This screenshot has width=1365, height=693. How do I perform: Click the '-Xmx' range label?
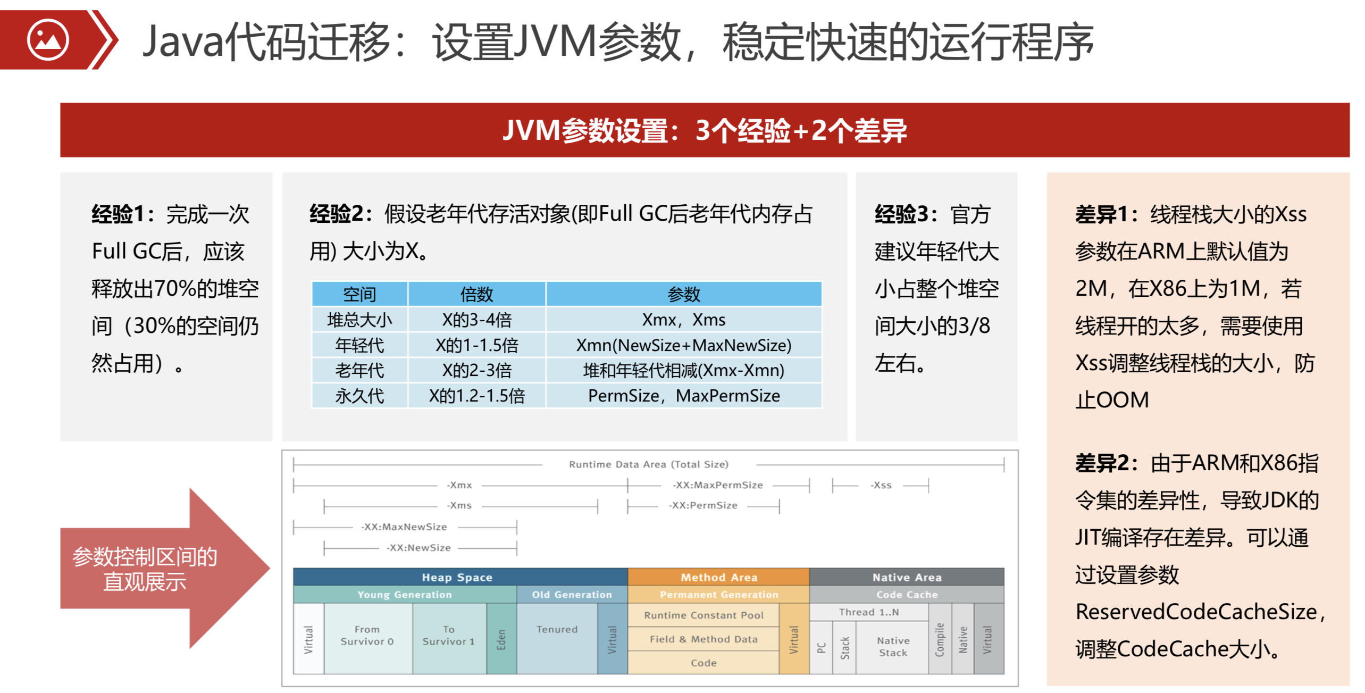click(459, 485)
